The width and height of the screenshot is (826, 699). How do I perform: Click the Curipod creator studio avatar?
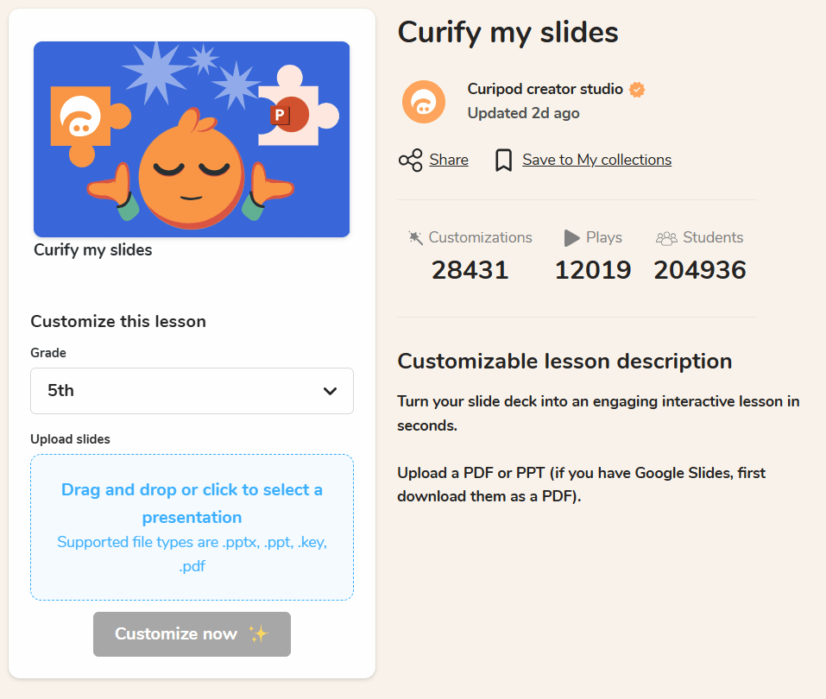tap(424, 102)
